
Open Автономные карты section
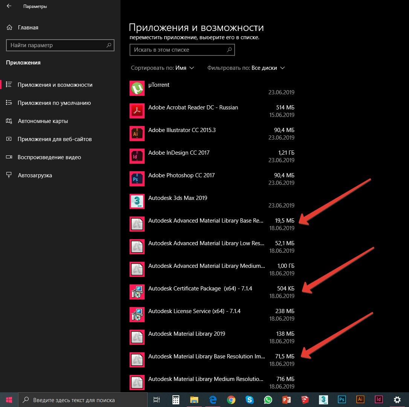[x=37, y=121]
